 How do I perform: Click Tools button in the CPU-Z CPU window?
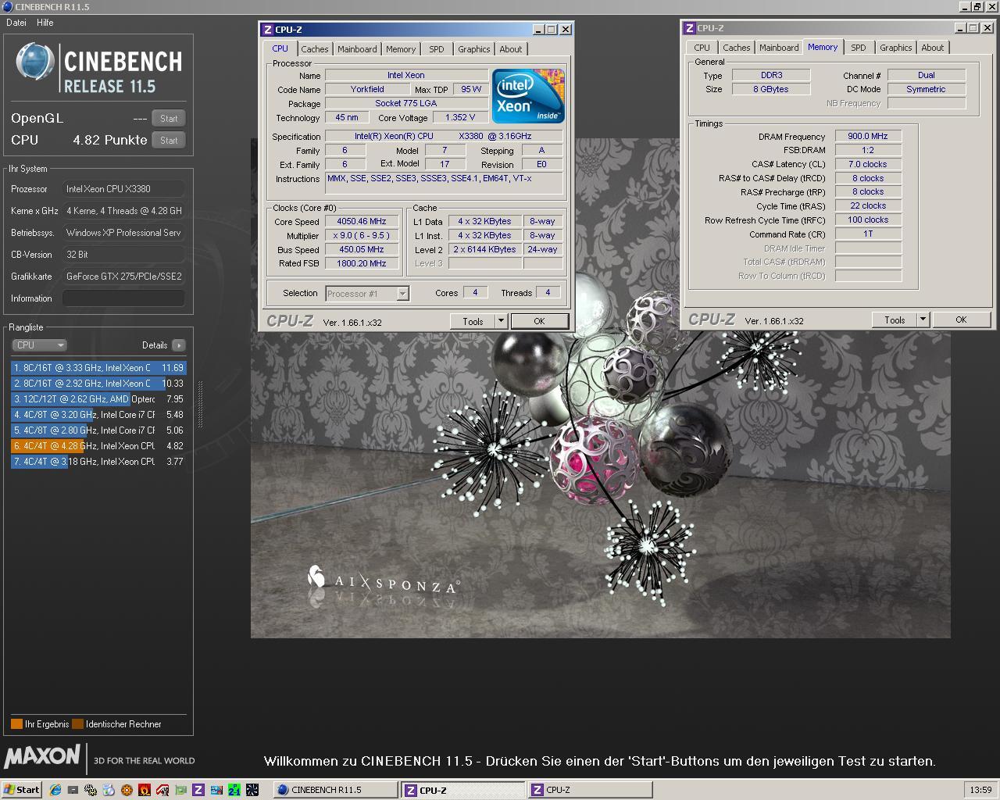tap(473, 321)
